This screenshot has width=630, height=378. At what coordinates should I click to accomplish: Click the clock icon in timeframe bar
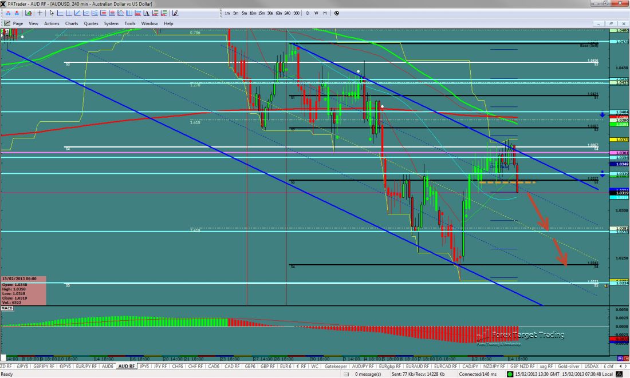[336, 13]
